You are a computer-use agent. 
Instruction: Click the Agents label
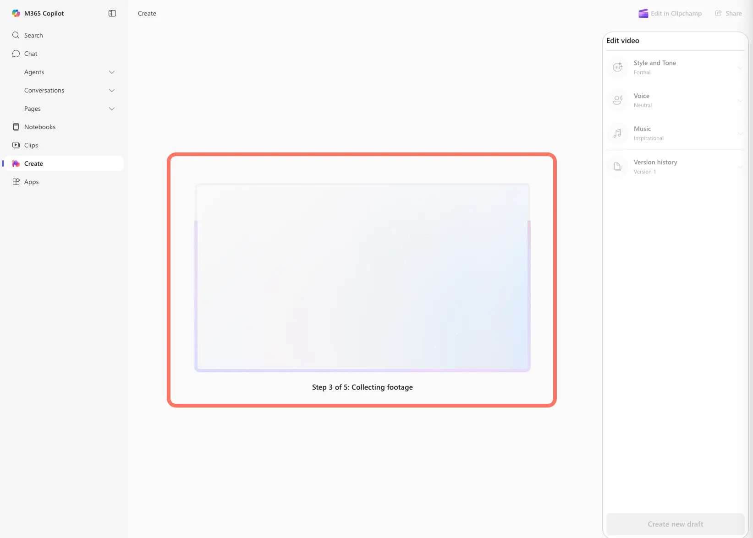(x=34, y=72)
